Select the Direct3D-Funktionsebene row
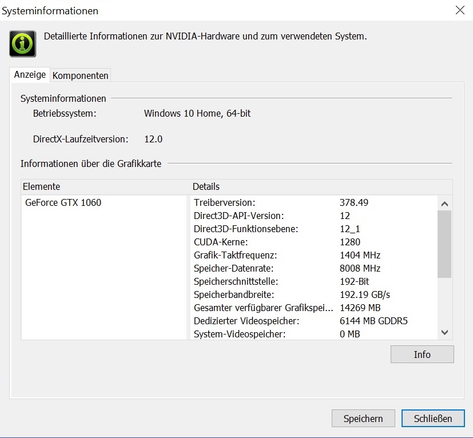 pos(246,229)
